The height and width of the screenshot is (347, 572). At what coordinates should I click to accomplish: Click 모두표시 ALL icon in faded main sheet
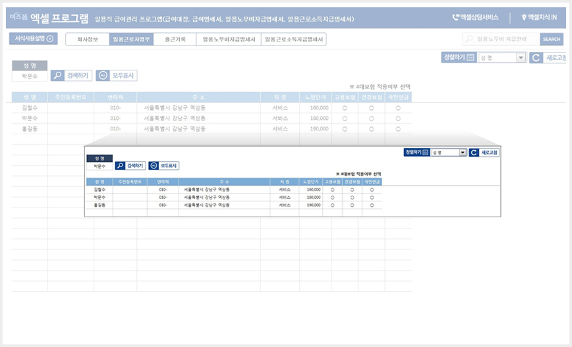(103, 76)
